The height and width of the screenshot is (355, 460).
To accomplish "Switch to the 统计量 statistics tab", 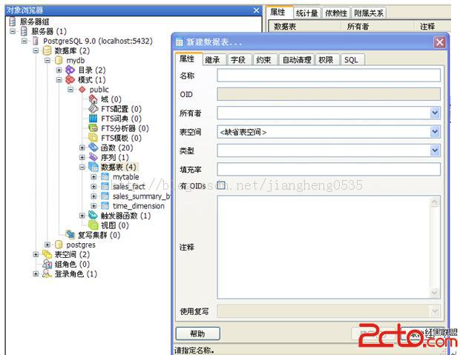I will pos(306,13).
